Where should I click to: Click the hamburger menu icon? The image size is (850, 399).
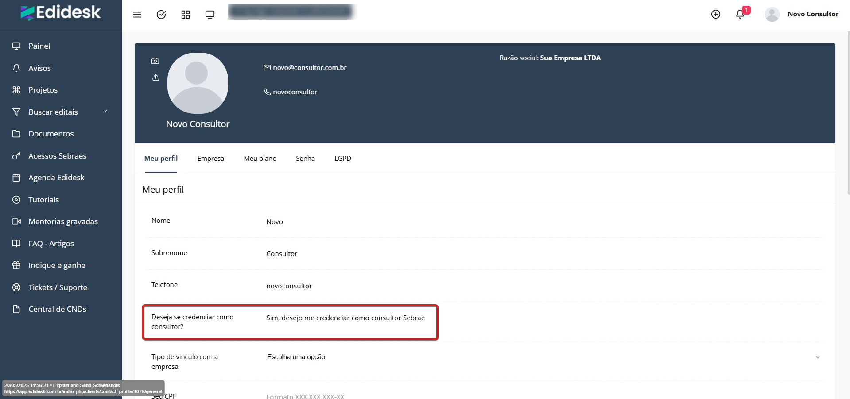137,15
